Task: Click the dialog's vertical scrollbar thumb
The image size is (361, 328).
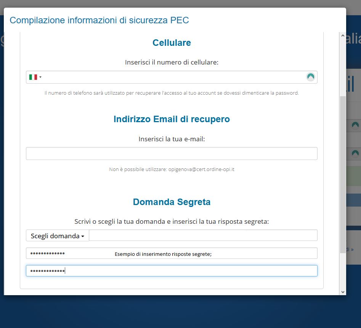Action: point(342,179)
